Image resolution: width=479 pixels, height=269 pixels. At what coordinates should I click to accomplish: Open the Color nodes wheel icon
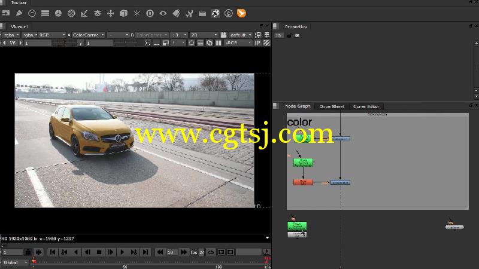(58, 13)
